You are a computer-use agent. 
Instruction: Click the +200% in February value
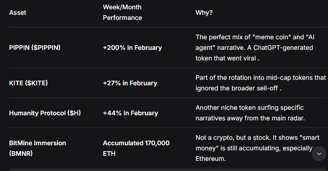[132, 48]
